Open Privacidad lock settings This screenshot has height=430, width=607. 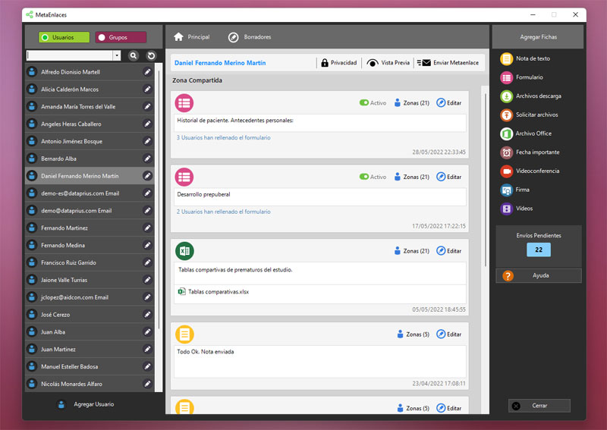point(338,63)
